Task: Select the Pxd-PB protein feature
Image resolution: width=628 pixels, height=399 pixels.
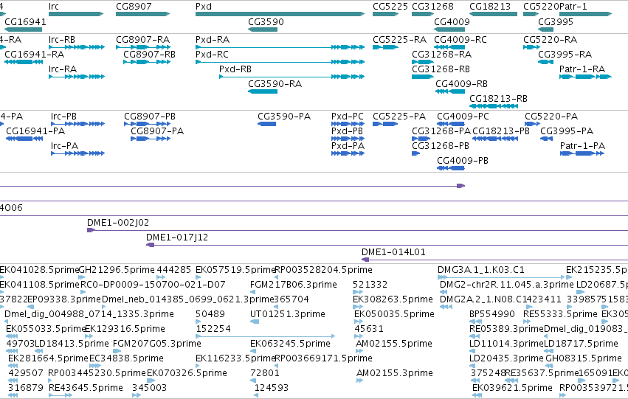Action: point(348,139)
